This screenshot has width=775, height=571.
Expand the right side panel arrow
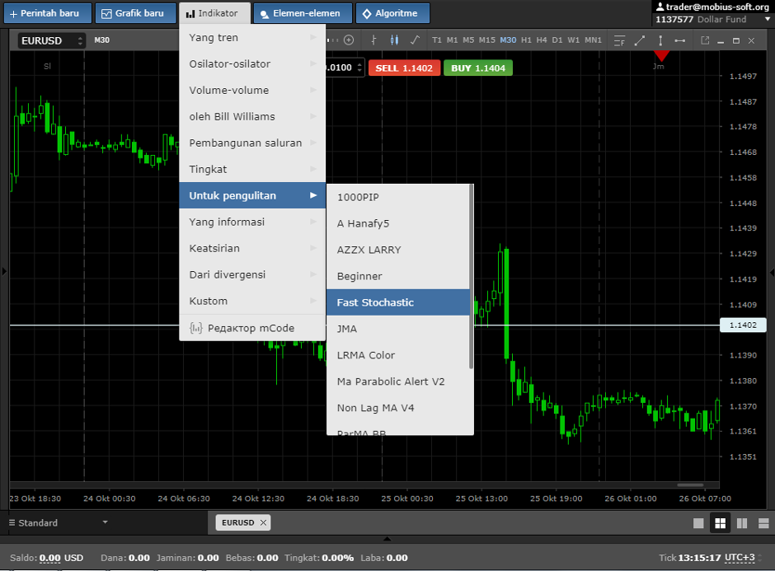[x=772, y=272]
